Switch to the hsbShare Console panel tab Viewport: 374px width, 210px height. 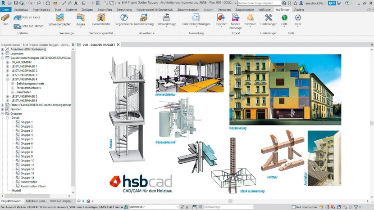tap(36, 201)
